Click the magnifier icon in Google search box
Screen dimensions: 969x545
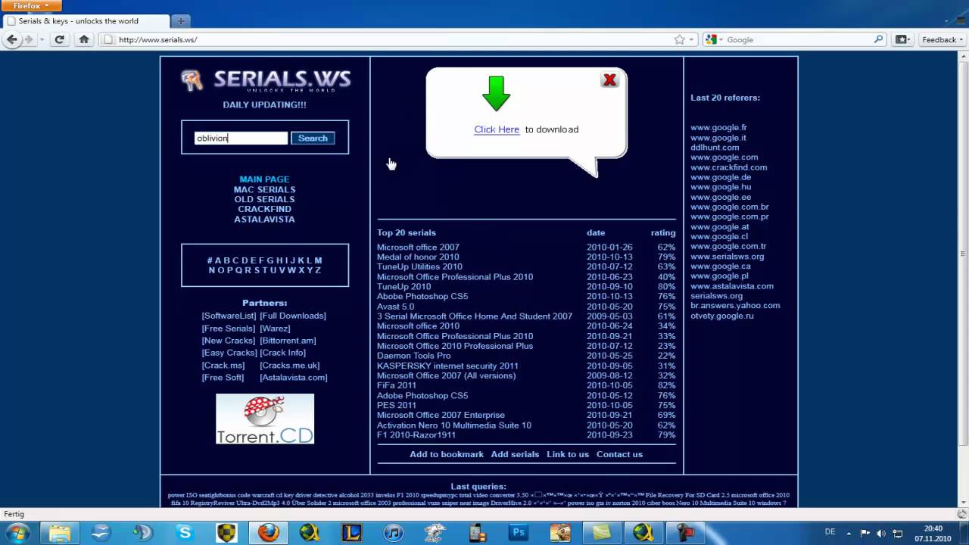pos(878,39)
